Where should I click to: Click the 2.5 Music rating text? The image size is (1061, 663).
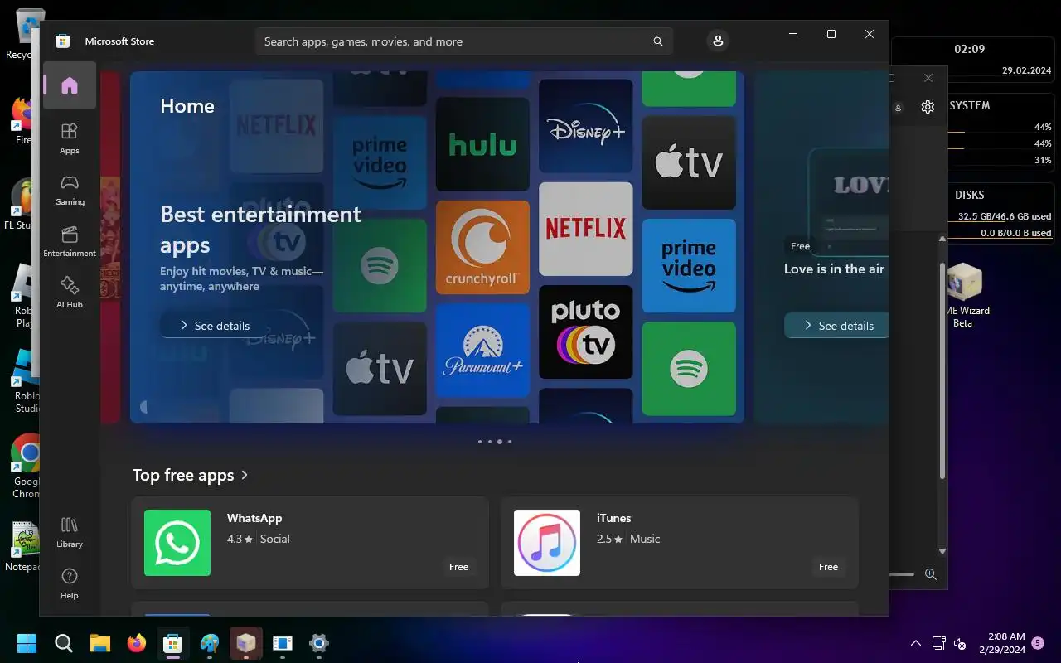(628, 539)
